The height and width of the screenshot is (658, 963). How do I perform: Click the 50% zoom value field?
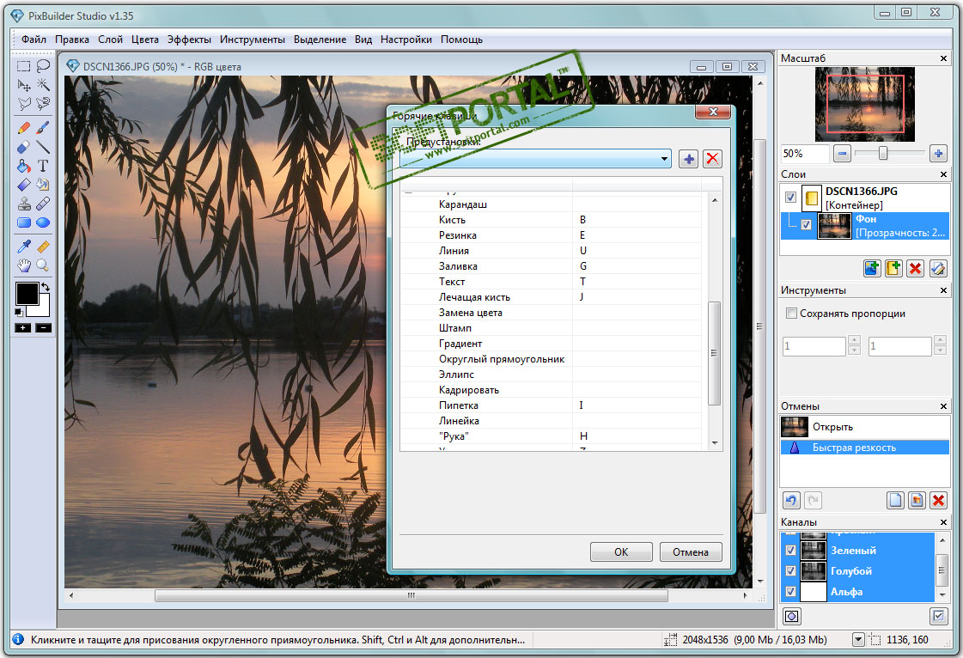click(x=805, y=154)
